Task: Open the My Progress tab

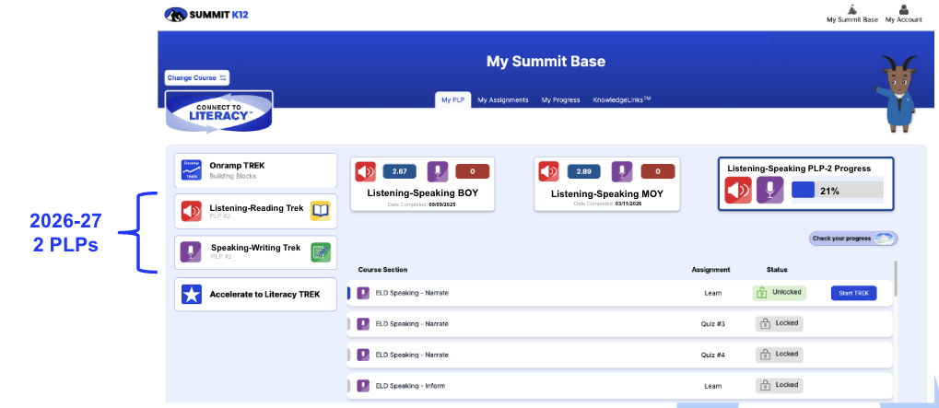Action: click(x=560, y=99)
